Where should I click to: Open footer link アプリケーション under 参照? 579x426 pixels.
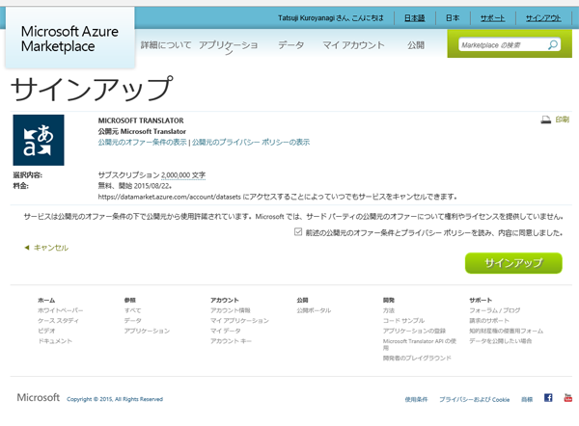coord(147,331)
